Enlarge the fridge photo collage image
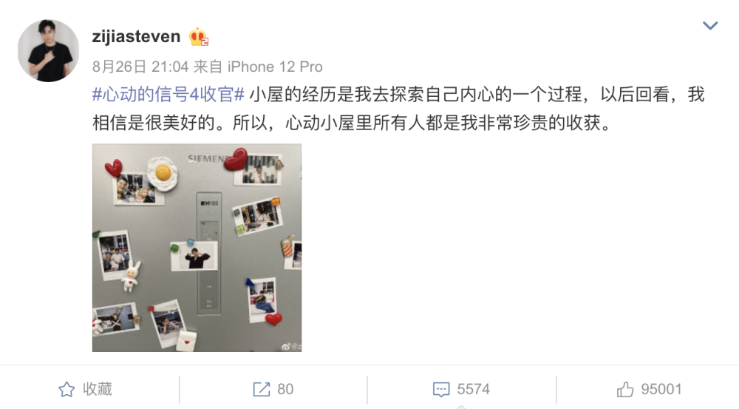Viewport: 739px width, 409px height. [x=197, y=248]
